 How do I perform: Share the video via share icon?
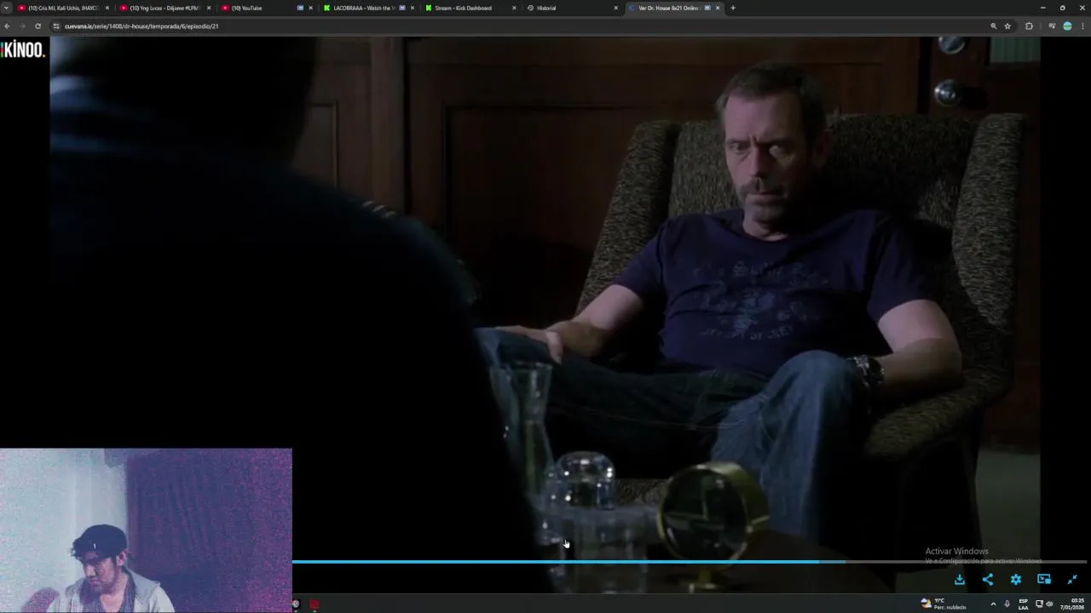coord(987,579)
